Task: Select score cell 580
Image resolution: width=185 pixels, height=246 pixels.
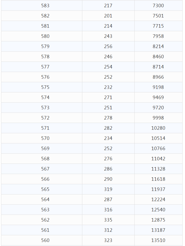Action: tap(45, 36)
